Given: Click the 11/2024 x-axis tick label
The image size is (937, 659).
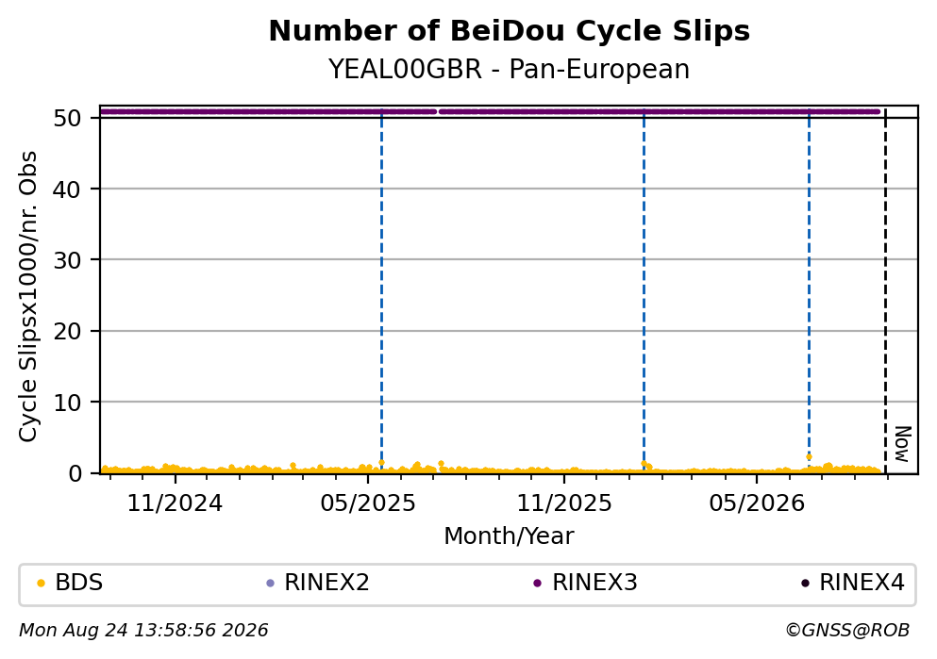Looking at the screenshot, I should tap(175, 503).
